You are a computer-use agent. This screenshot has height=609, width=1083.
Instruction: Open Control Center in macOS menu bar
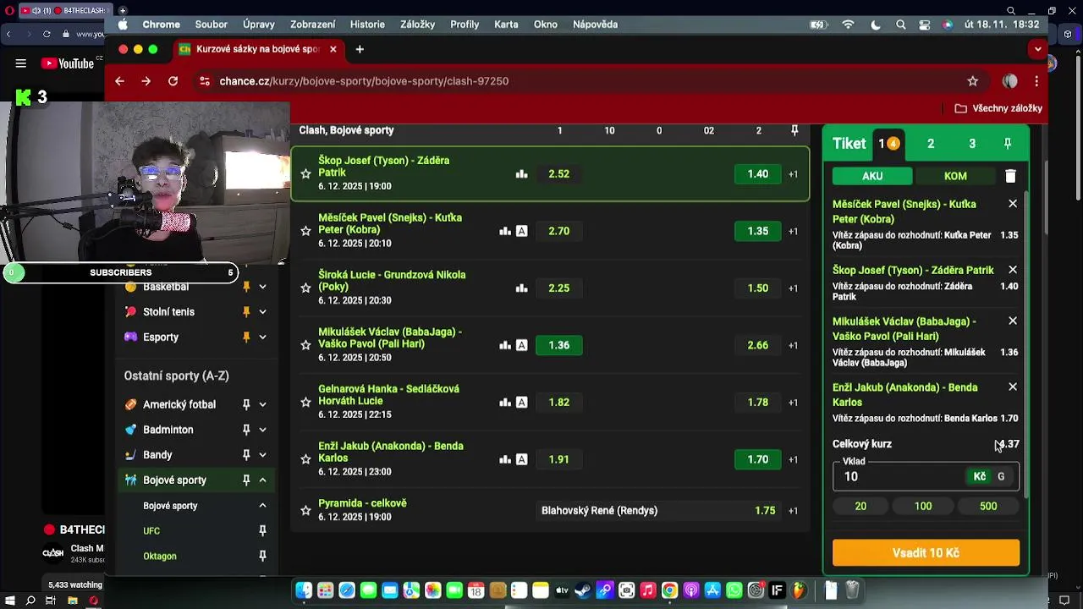coord(925,25)
